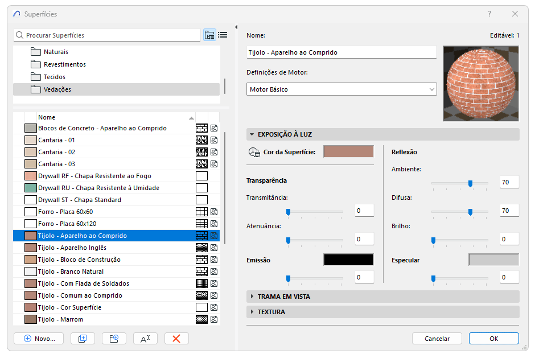Viewport: 535px width, 358px height.
Task: Click the rename surface icon button
Action: pyautogui.click(x=145, y=339)
